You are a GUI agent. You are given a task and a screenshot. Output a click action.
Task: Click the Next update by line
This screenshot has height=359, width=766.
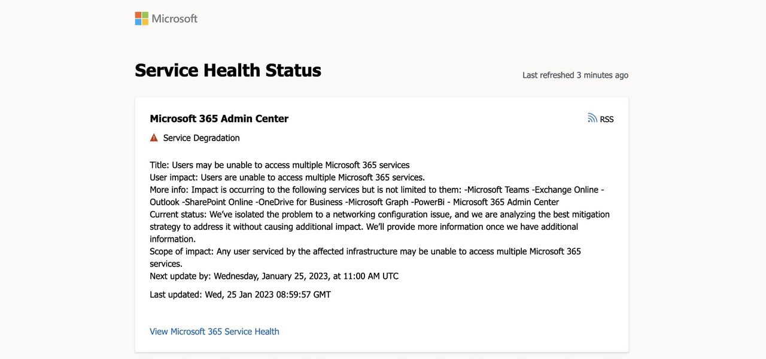pos(274,276)
